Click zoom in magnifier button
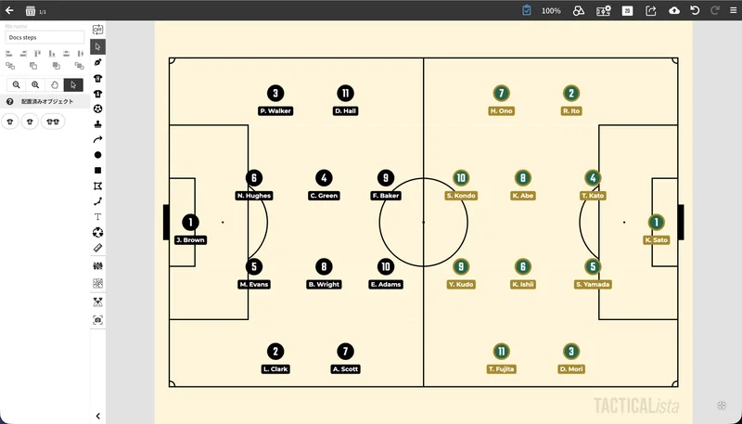 point(35,84)
